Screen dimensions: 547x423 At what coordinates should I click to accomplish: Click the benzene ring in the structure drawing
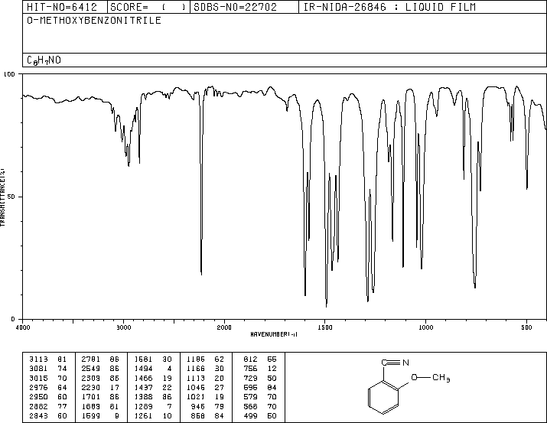click(x=383, y=397)
